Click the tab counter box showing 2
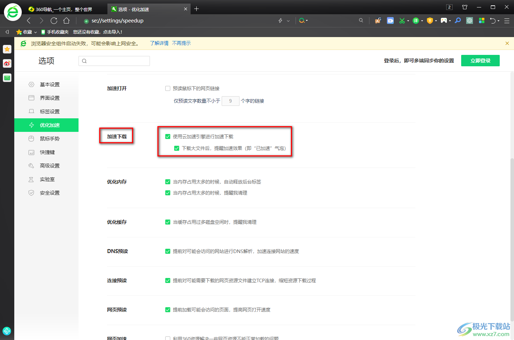This screenshot has width=514, height=340. (x=449, y=7)
